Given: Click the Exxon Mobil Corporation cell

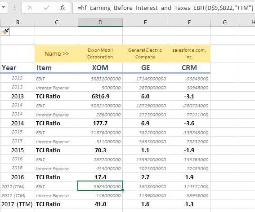Looking at the screenshot, I should click(x=100, y=53).
